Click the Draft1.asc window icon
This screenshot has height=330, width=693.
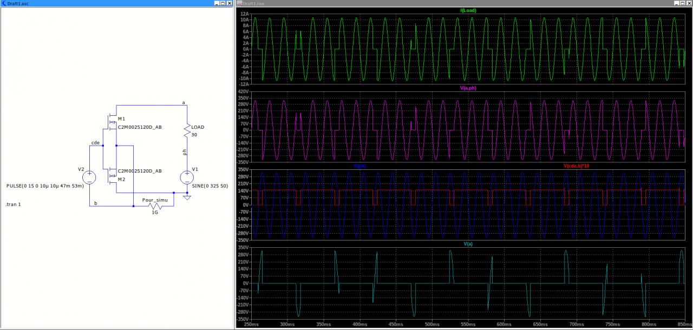tap(4, 3)
